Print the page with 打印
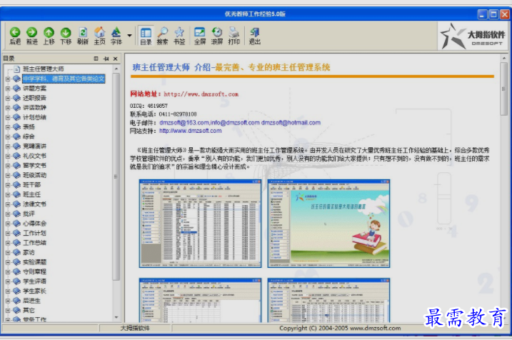 pyautogui.click(x=234, y=36)
